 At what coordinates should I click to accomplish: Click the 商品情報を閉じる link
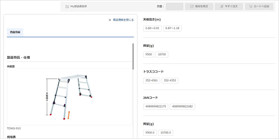pyautogui.click(x=123, y=20)
